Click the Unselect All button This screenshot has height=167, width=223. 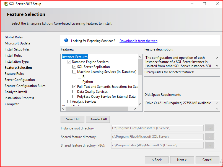(x=98, y=119)
